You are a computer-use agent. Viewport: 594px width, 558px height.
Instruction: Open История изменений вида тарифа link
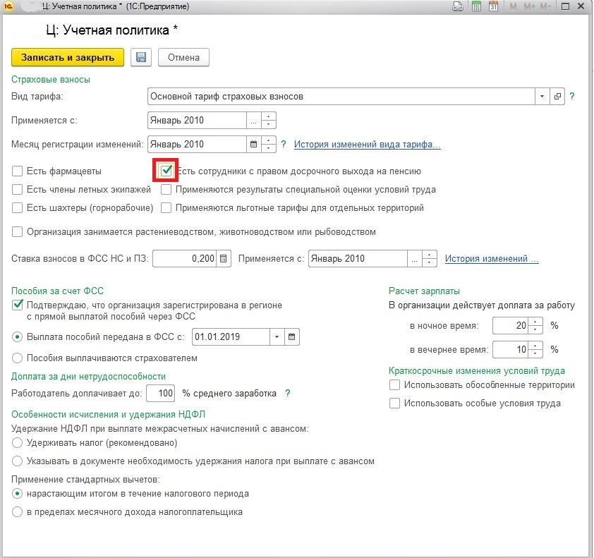pos(367,145)
